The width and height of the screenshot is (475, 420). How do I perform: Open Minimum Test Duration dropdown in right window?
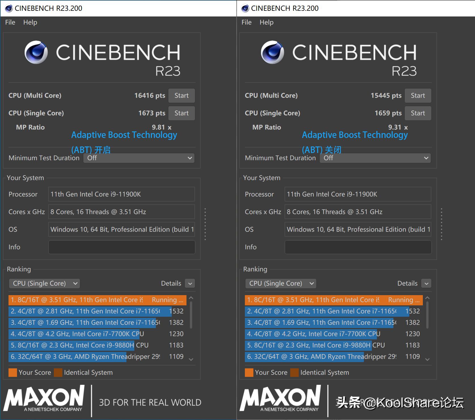(375, 158)
